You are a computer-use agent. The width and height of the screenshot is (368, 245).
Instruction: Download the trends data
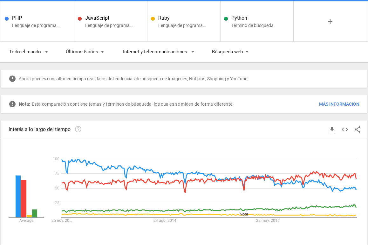[x=332, y=129]
